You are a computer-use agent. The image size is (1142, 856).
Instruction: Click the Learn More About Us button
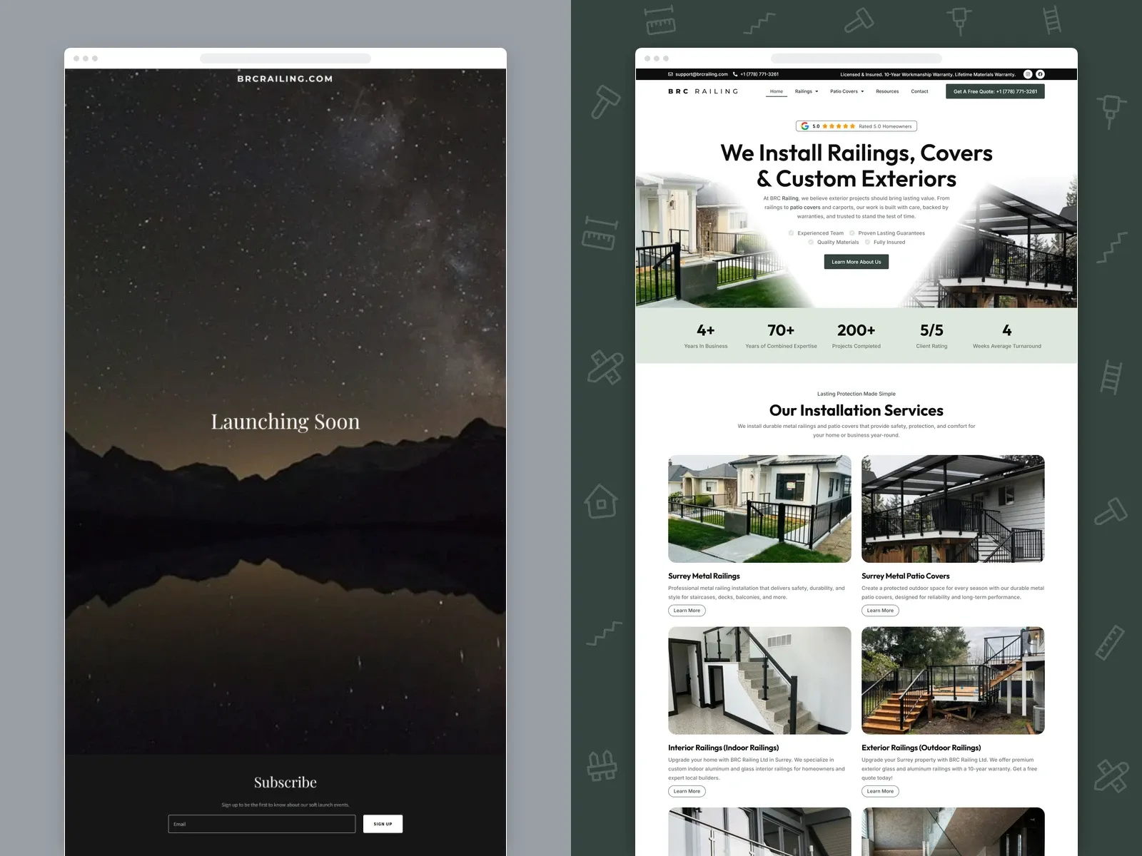[856, 262]
